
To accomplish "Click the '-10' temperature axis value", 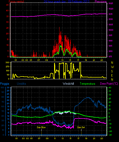I will click(x=110, y=124).
